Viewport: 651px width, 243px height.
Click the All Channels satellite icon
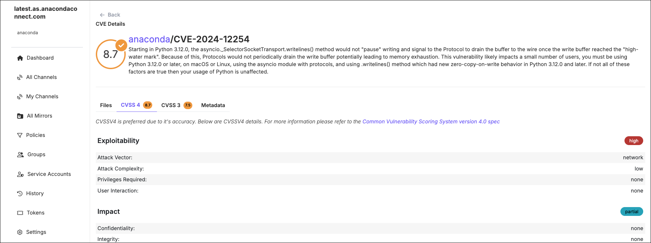pos(20,77)
